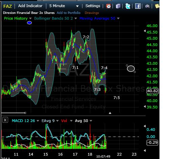Select the gray ellipse drawing on chart
This screenshot has height=159, width=173.
131,68
